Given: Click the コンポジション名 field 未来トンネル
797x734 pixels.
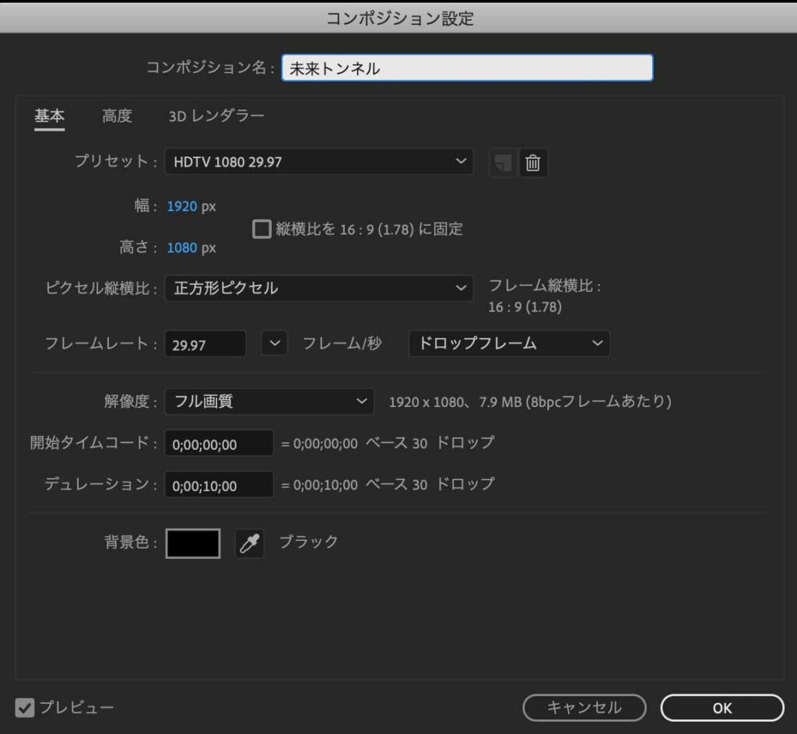Looking at the screenshot, I should click(467, 68).
